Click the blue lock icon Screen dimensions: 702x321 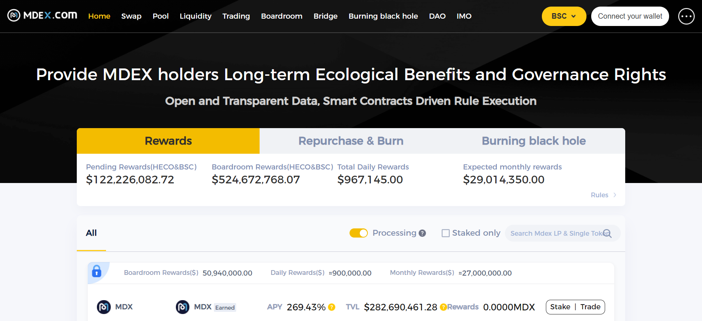click(x=97, y=271)
